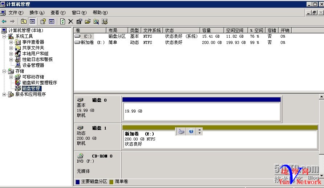Select 存储 in the tree
The width and height of the screenshot is (324, 188).
(20, 71)
